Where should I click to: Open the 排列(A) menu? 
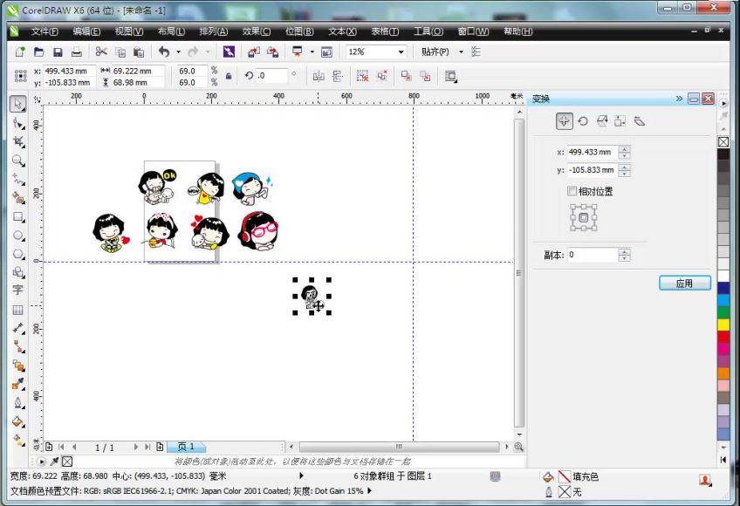click(213, 31)
